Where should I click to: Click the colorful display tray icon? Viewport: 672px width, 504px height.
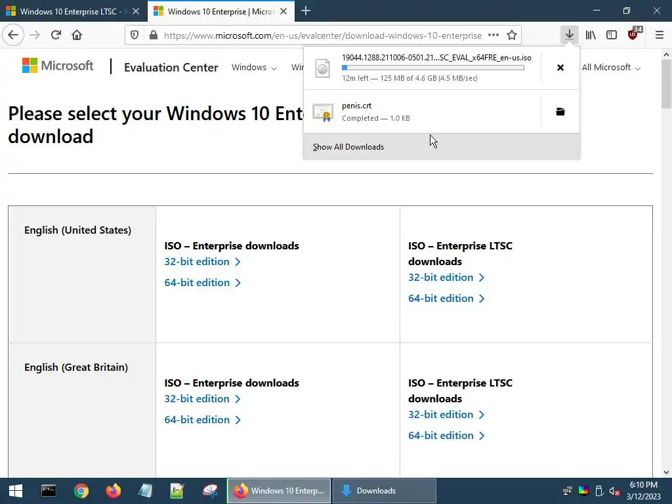click(583, 491)
